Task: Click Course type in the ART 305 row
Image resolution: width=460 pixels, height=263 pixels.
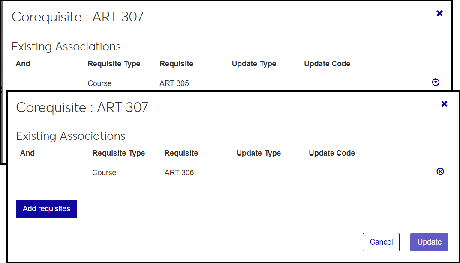Action: (x=99, y=83)
